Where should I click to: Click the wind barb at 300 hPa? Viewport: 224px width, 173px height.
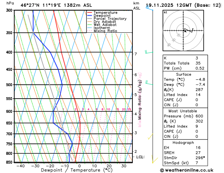click(x=149, y=8)
